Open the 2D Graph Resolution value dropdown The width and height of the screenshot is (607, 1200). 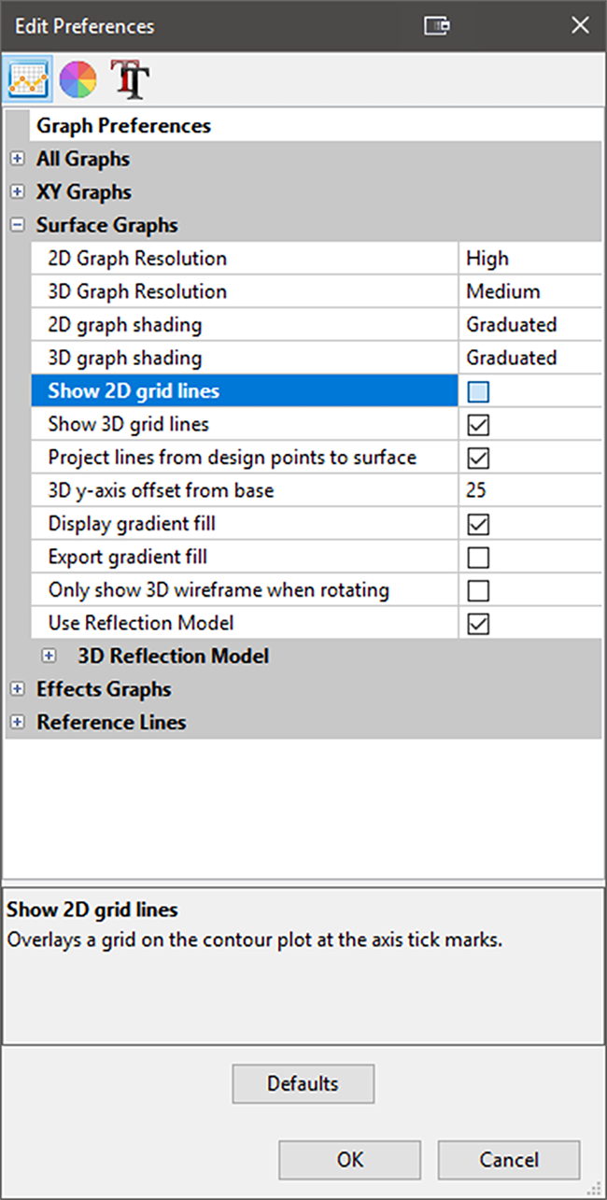coord(529,259)
